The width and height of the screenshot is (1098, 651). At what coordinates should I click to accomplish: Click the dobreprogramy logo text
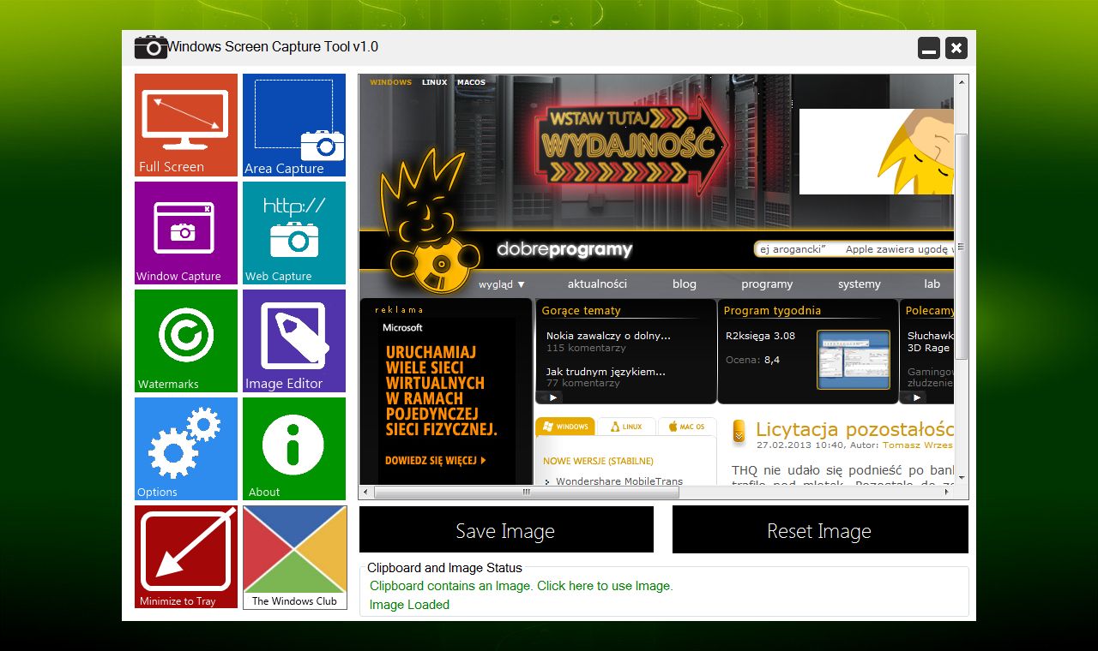click(564, 250)
